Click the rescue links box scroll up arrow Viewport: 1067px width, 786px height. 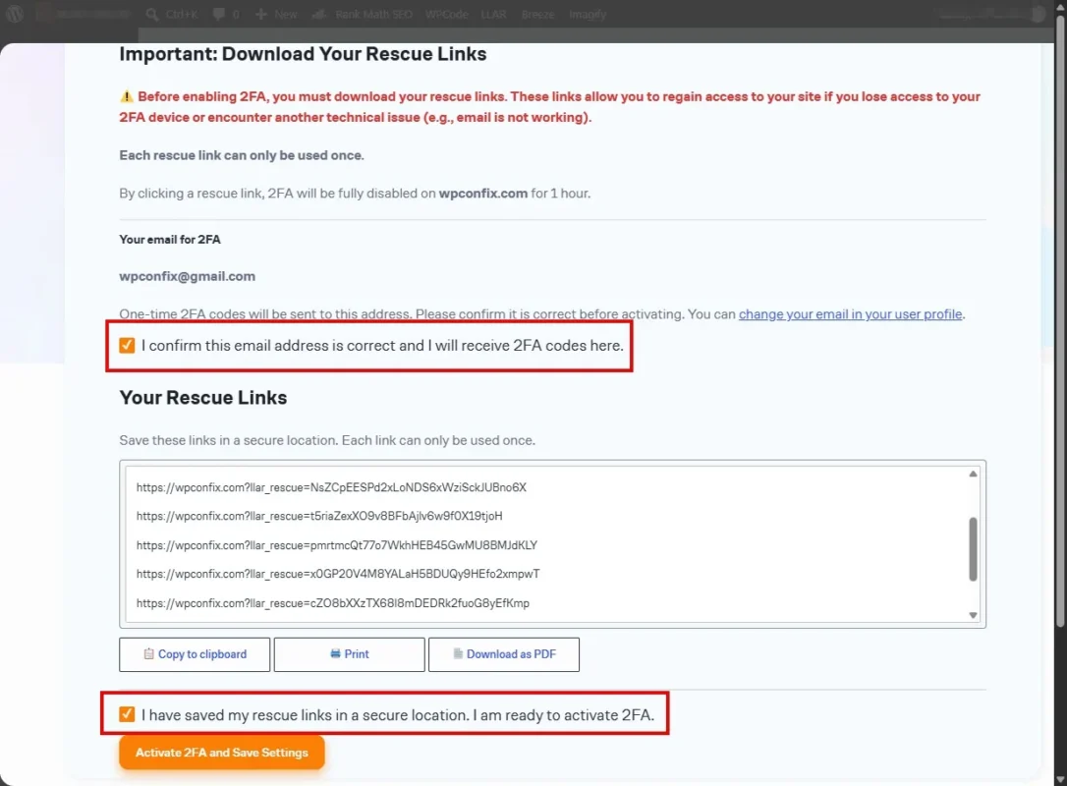(x=973, y=474)
